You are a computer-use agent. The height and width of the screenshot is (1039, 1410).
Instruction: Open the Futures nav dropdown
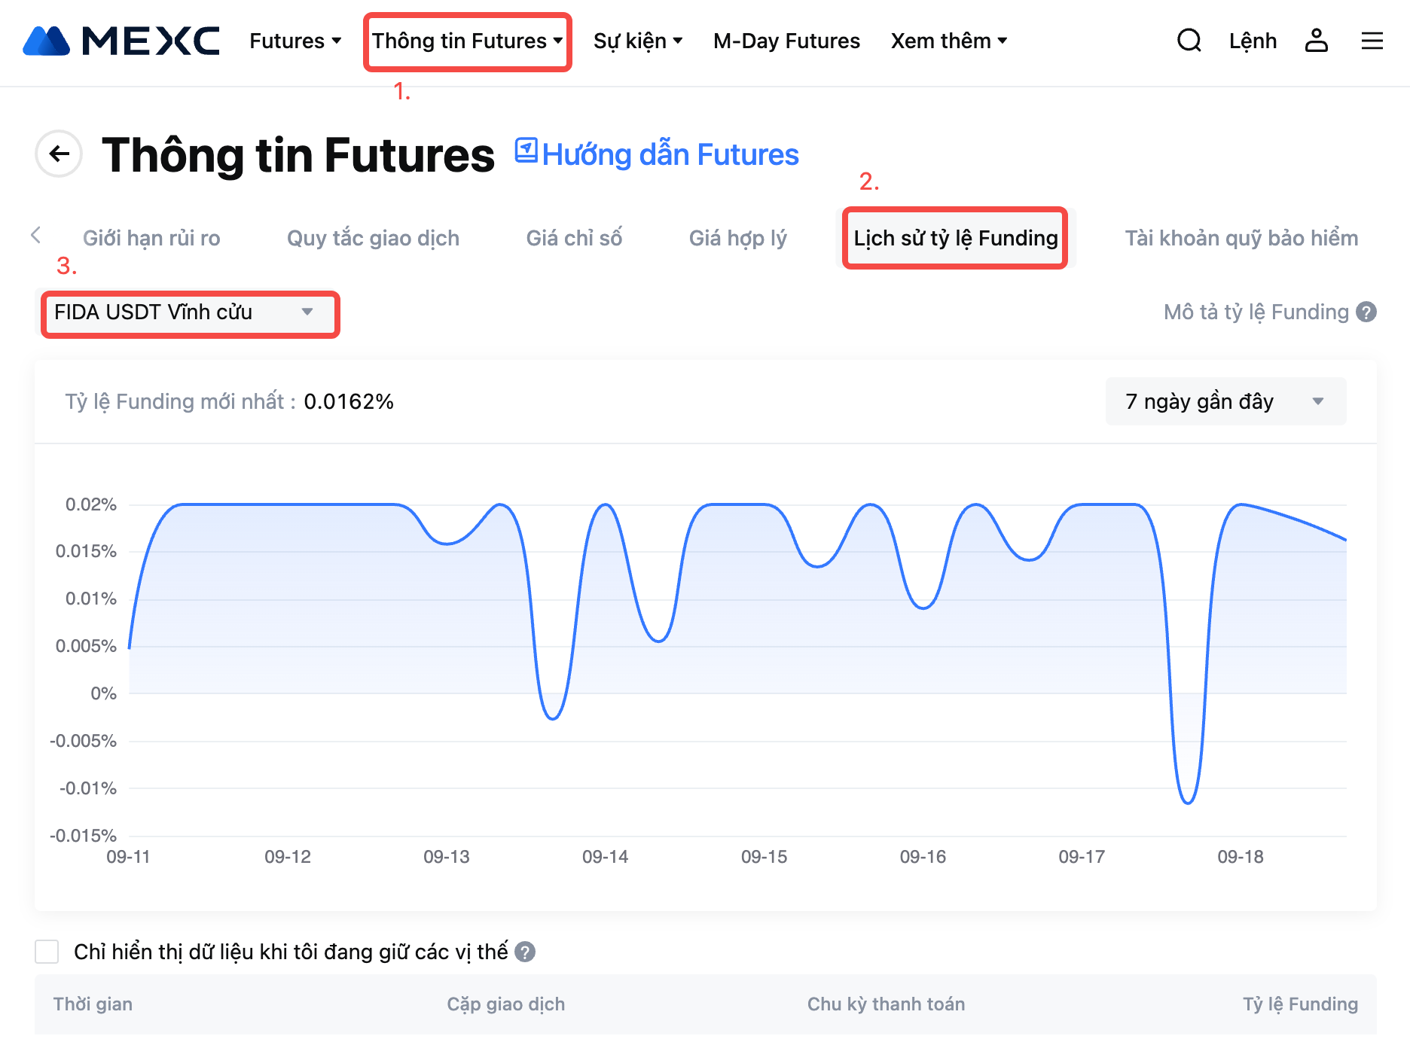pyautogui.click(x=295, y=41)
